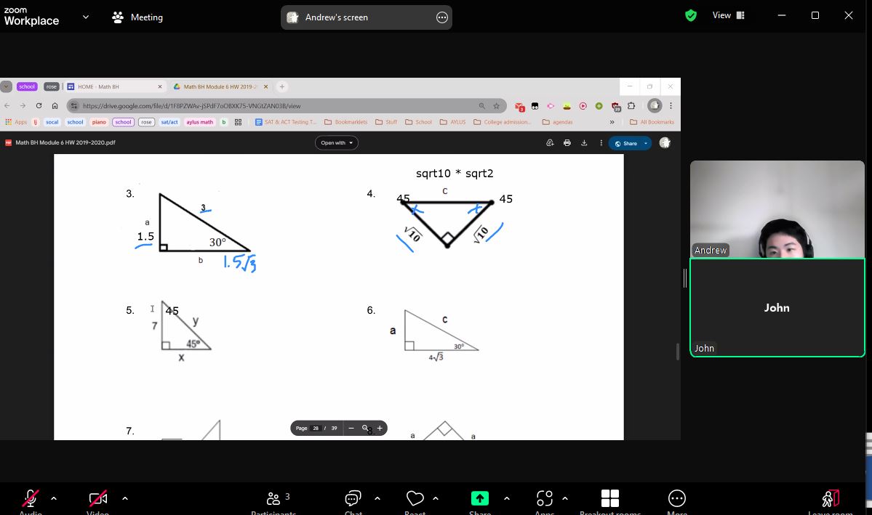The width and height of the screenshot is (872, 515).
Task: Open Chrome three-dot menu
Action: (x=671, y=105)
